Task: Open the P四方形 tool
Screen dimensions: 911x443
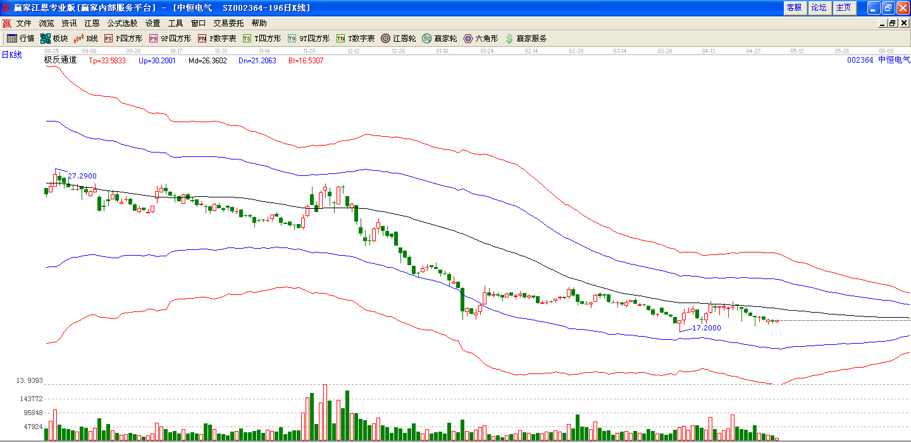Action: coord(123,39)
